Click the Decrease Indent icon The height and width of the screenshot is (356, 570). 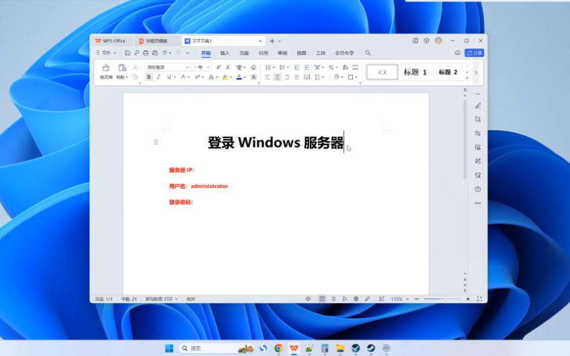point(296,67)
